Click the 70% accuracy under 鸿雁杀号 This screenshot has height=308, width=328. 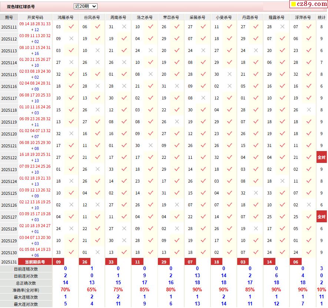point(65,289)
